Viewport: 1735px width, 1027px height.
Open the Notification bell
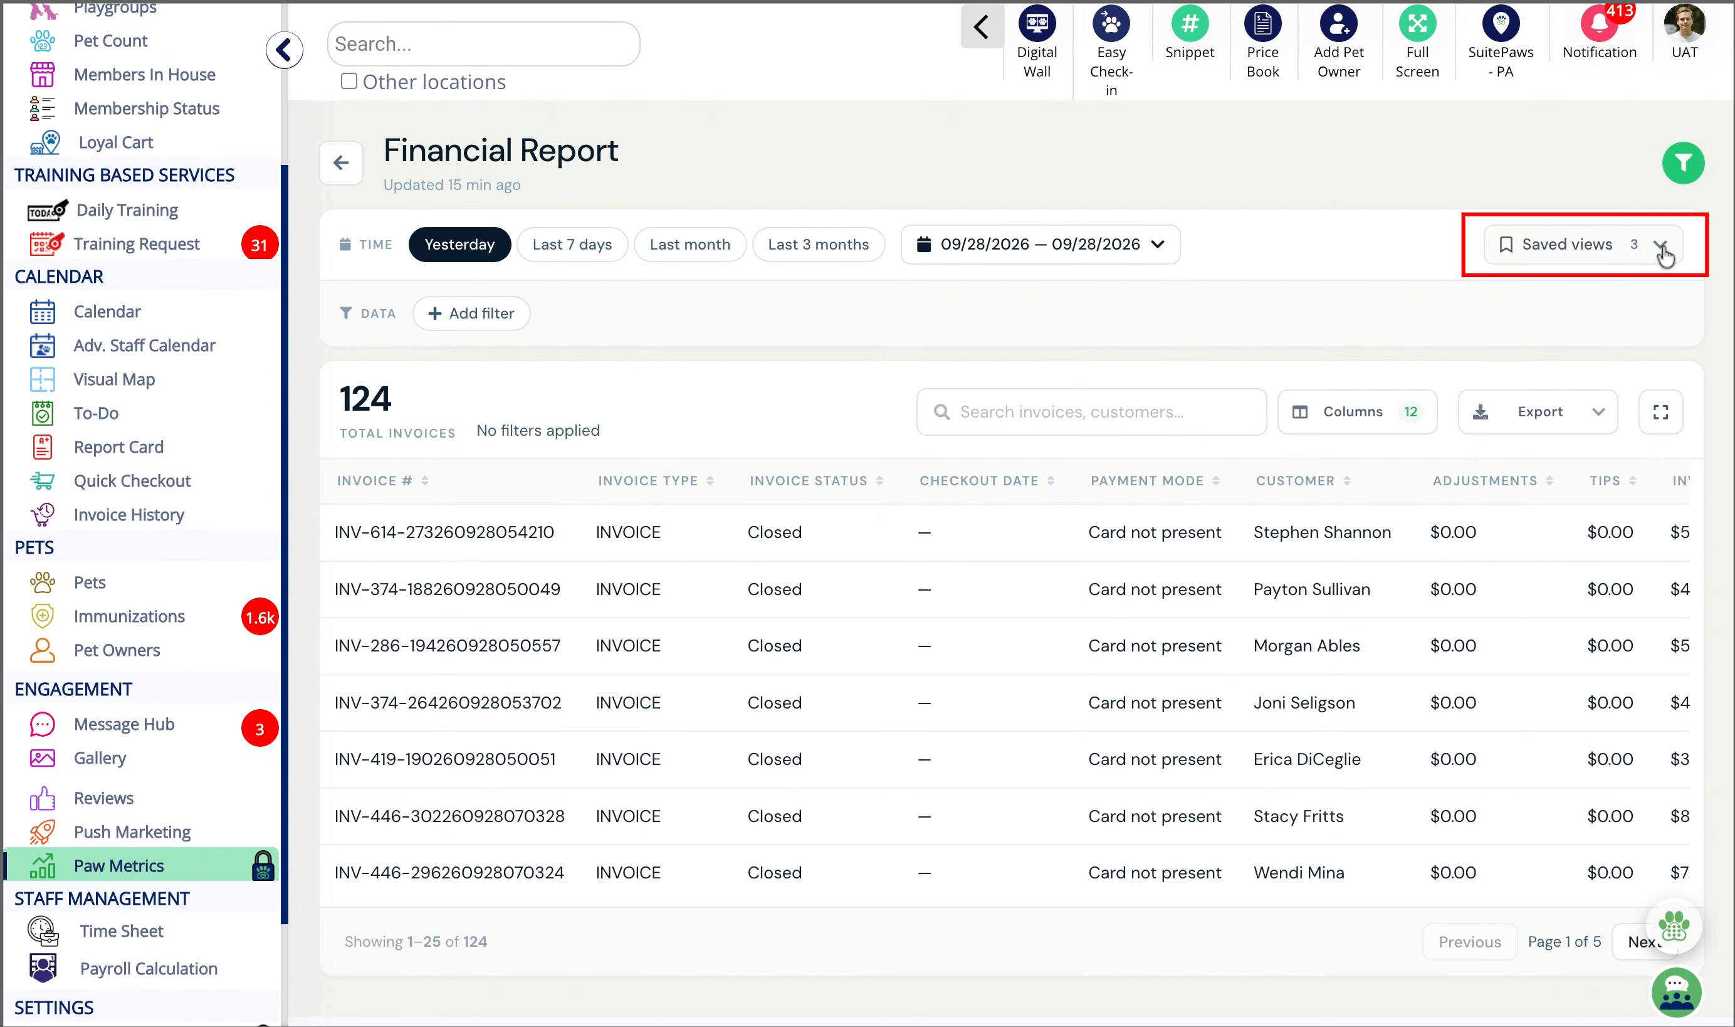pyautogui.click(x=1599, y=24)
